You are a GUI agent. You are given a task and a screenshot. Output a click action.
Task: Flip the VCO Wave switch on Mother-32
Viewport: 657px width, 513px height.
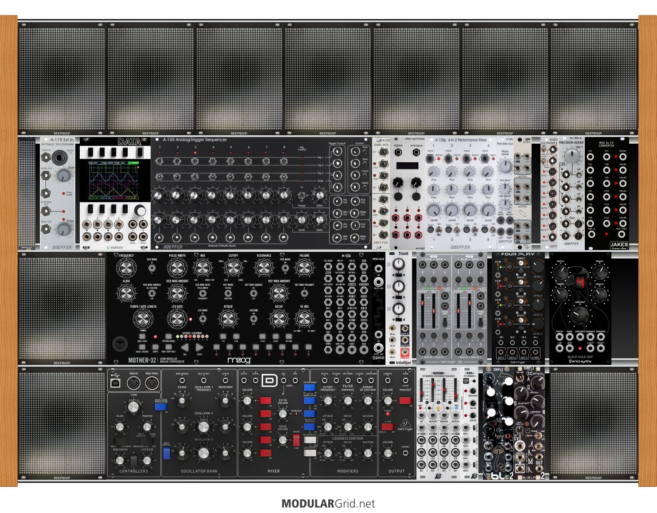[152, 268]
